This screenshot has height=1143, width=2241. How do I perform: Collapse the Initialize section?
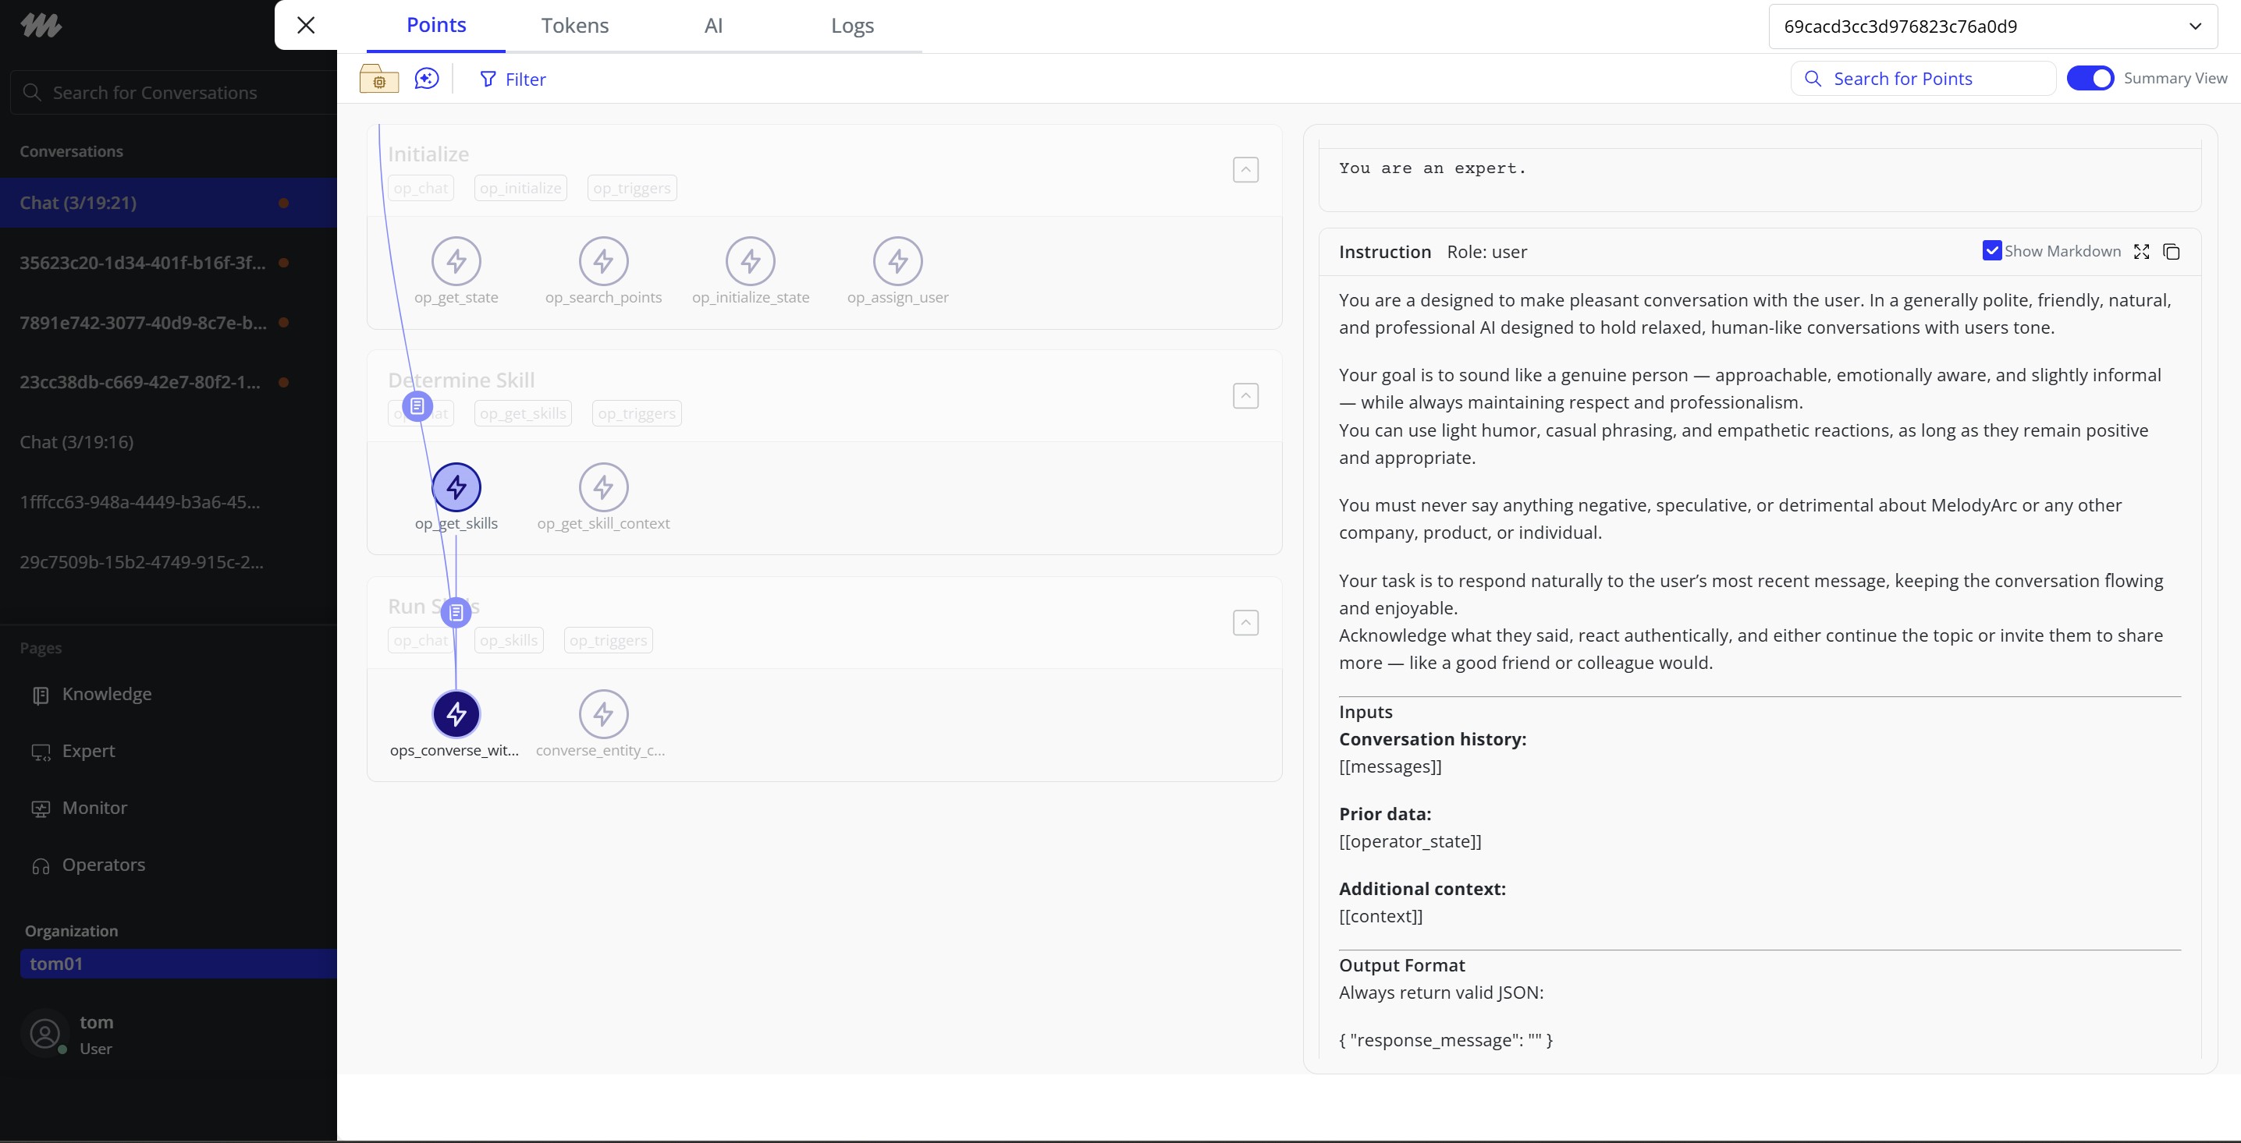1245,169
